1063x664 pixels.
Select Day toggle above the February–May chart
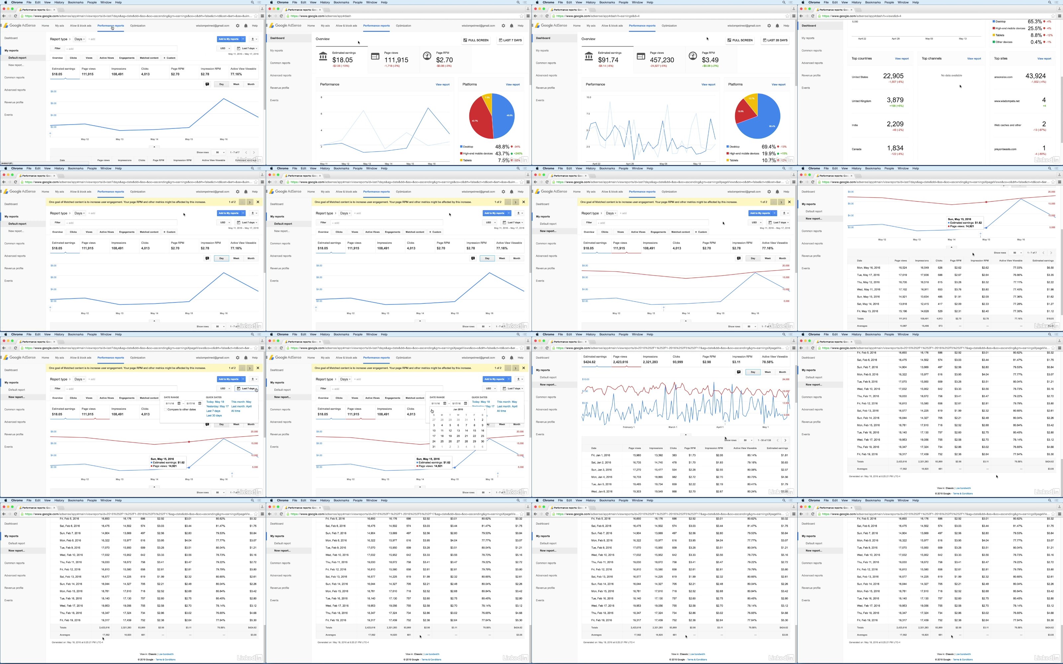[753, 372]
